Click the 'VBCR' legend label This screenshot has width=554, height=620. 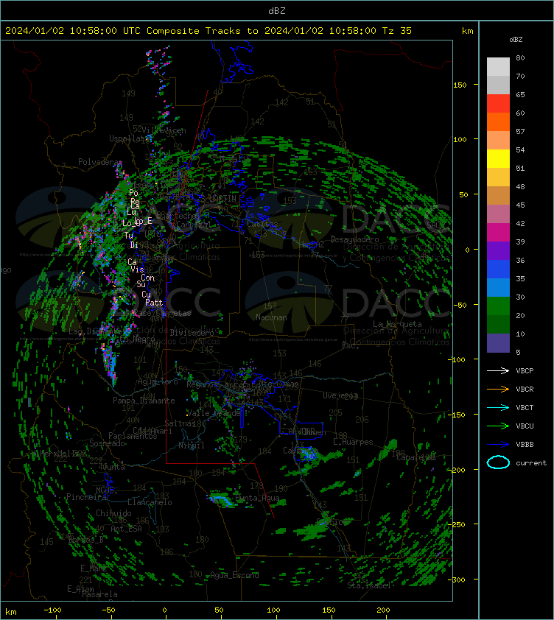[525, 390]
